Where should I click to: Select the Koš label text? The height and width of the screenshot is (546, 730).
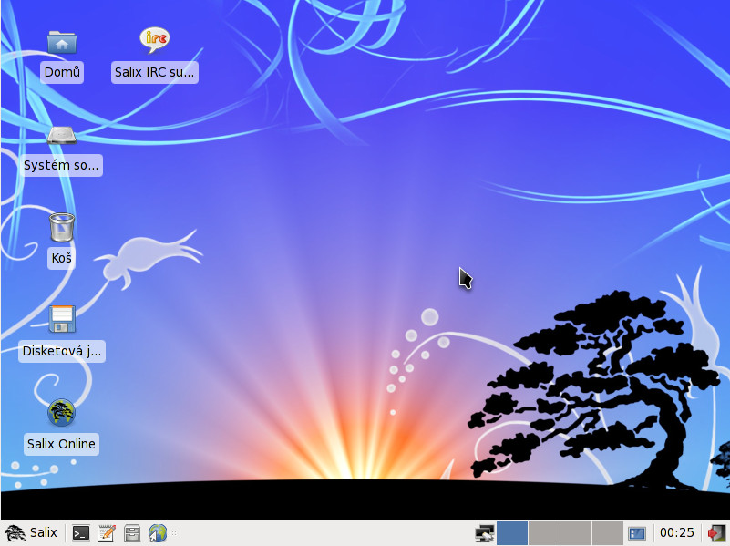pyautogui.click(x=61, y=258)
